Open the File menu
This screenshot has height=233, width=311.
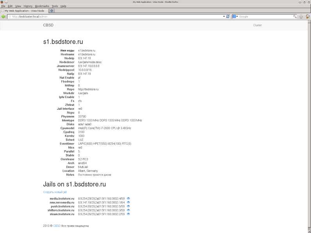point(3,6)
